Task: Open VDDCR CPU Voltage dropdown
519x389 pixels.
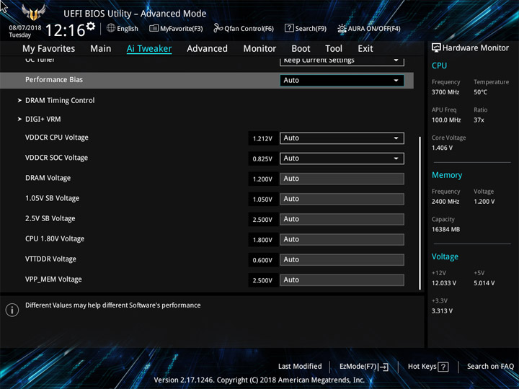Action: click(342, 138)
